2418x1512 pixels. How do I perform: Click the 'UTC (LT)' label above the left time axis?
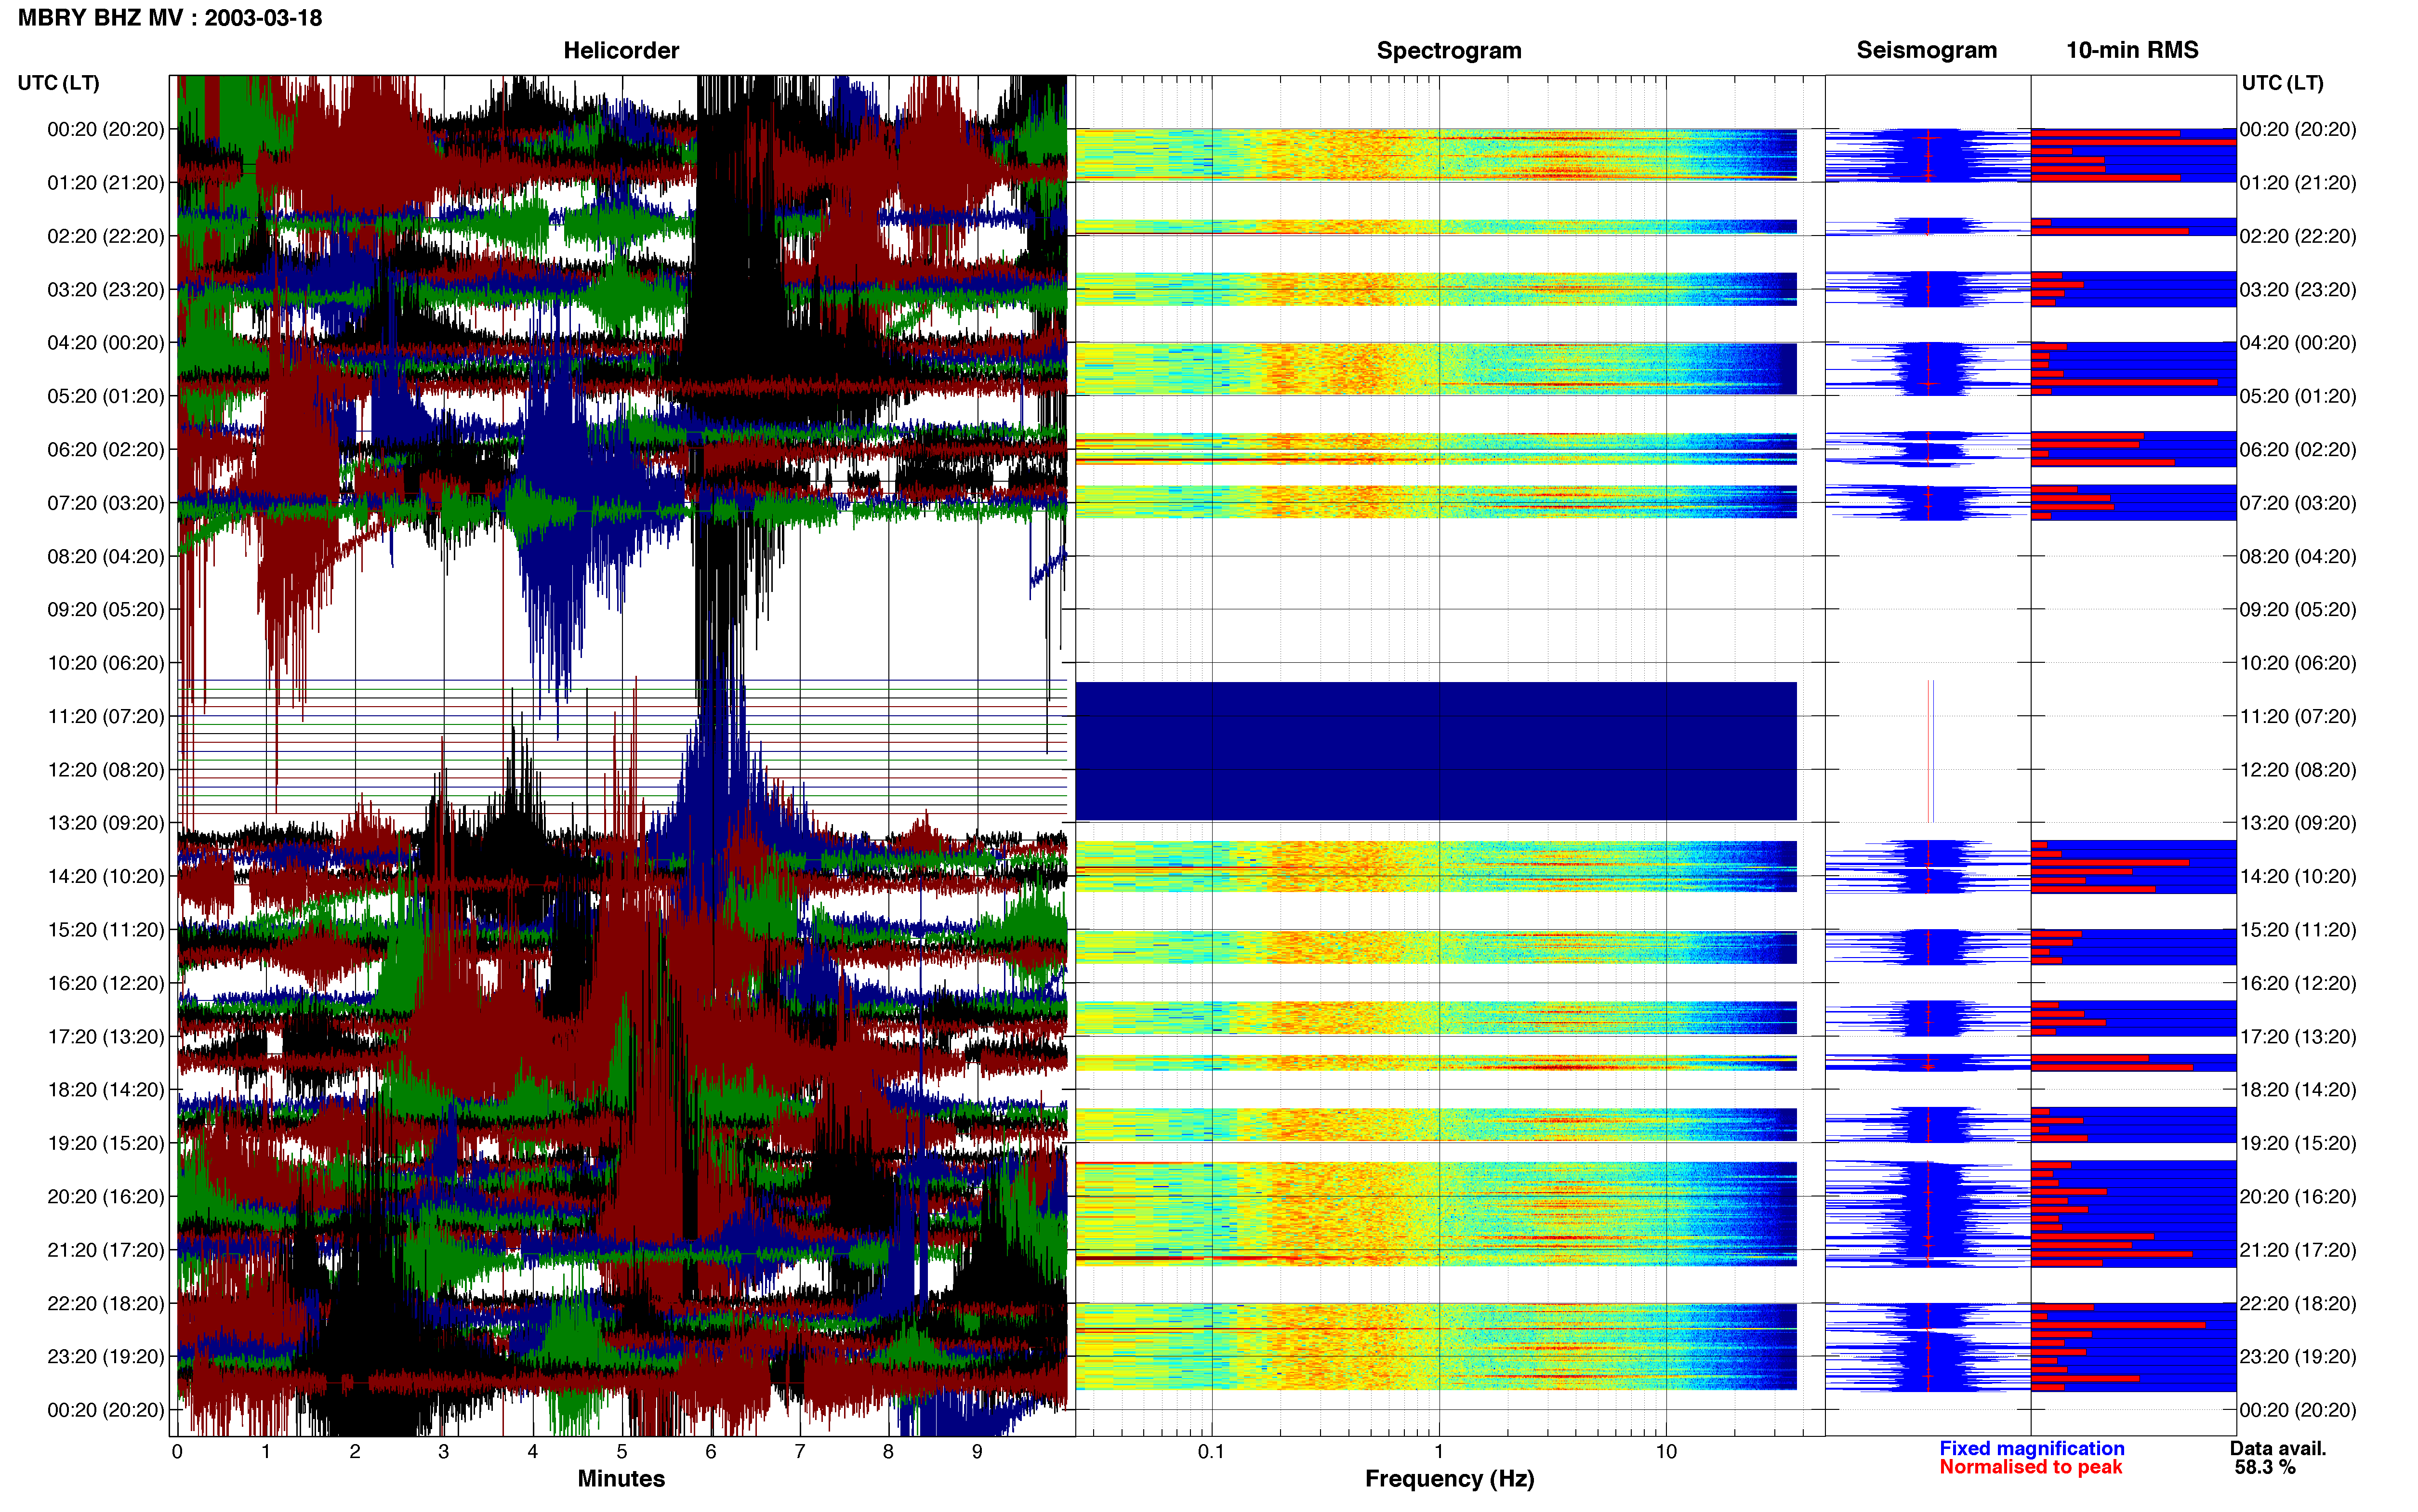59,83
